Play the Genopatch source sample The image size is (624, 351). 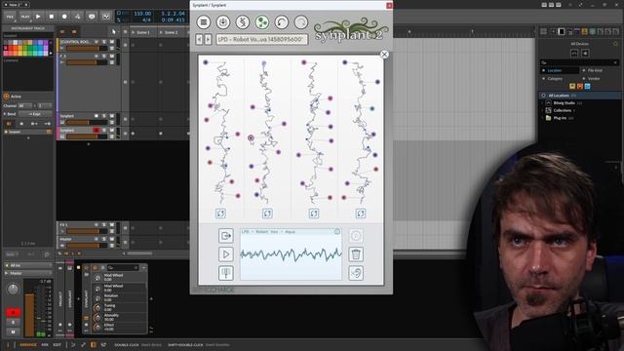[x=225, y=254]
